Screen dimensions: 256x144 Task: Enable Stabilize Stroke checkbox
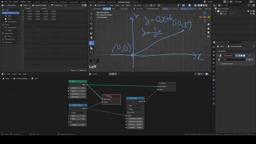point(148,9)
